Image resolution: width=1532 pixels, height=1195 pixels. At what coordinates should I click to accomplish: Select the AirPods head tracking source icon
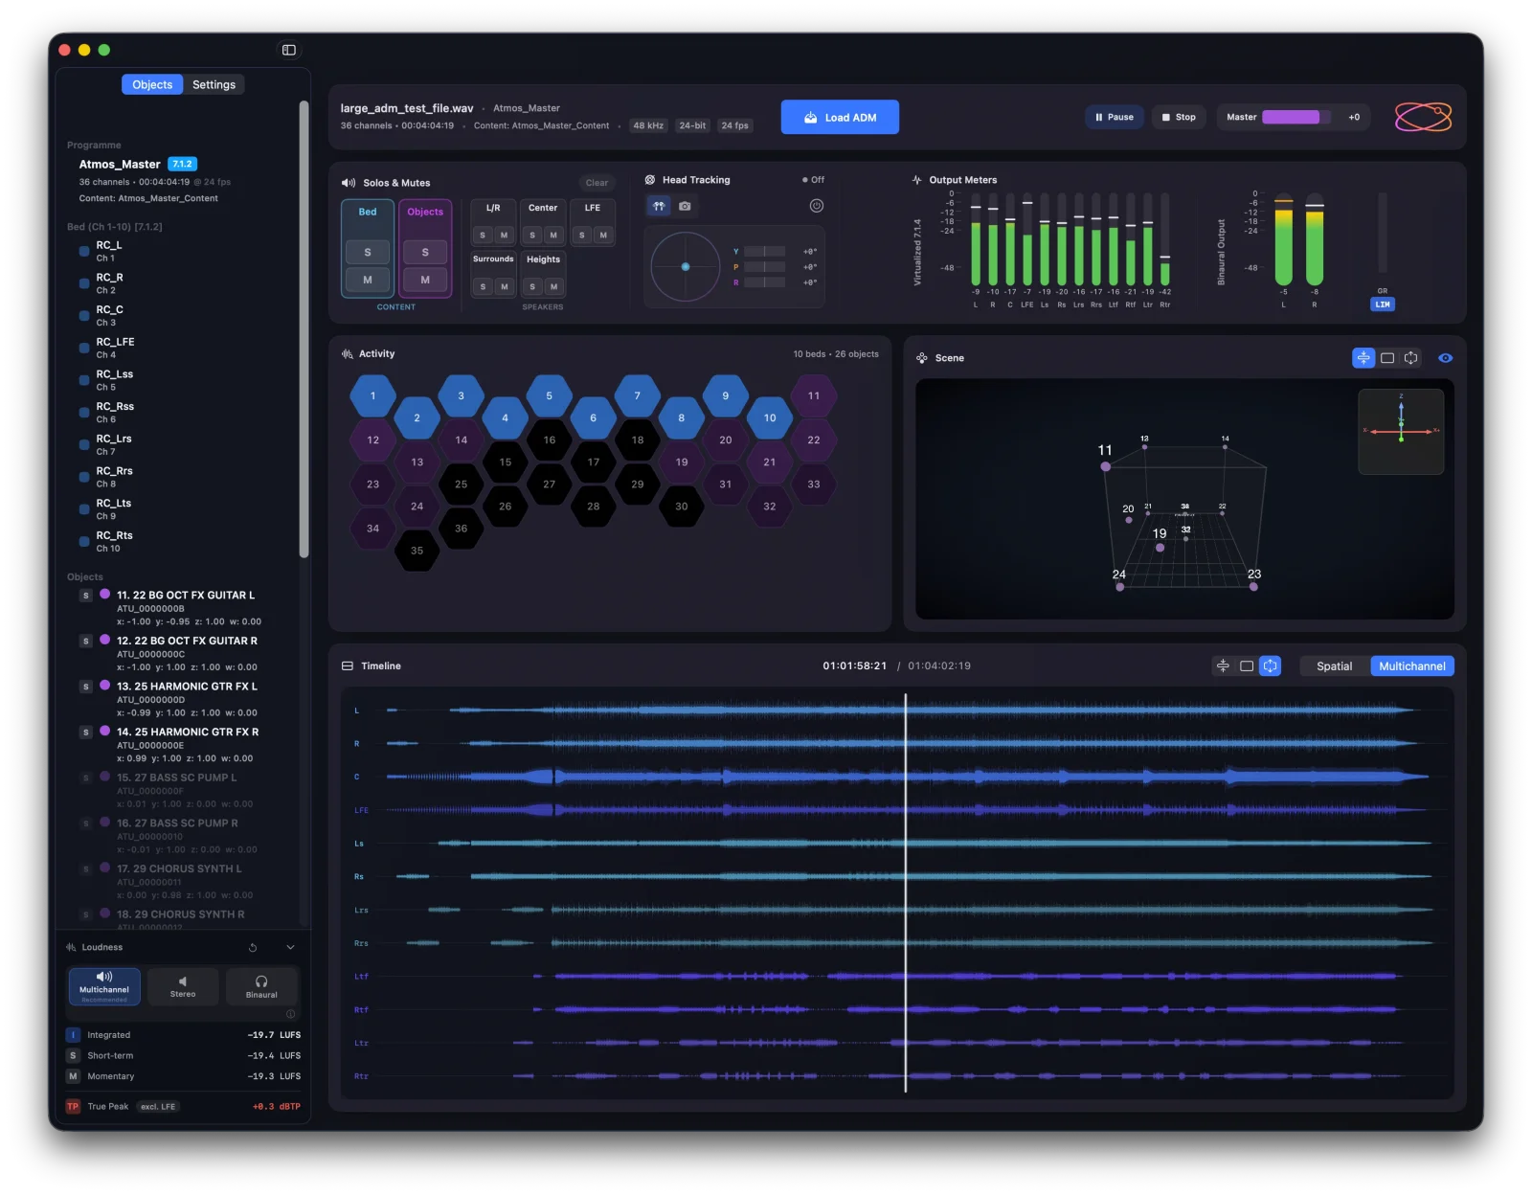[x=658, y=205]
